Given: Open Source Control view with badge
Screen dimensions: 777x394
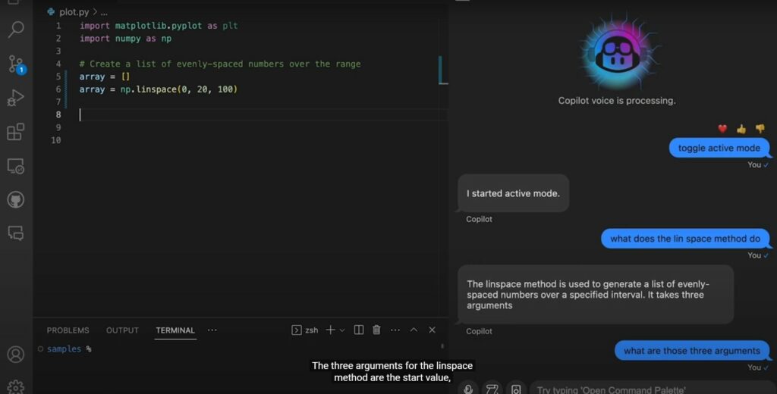Looking at the screenshot, I should click(17, 64).
